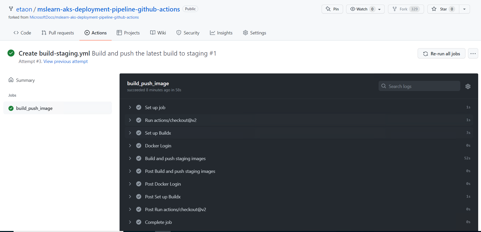
Task: Click the 'succeeded 8 minutes ago in 58s' text
Action: point(154,90)
